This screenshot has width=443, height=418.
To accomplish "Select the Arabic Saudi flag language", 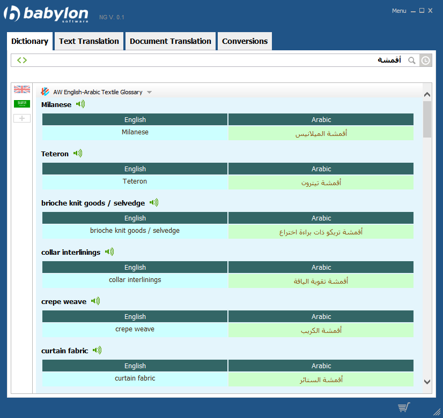I will point(22,104).
